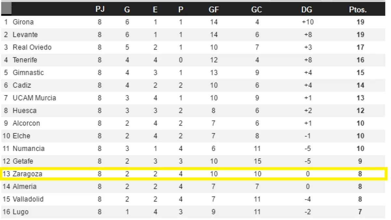
Task: Open the Girona team link
Action: pos(23,22)
